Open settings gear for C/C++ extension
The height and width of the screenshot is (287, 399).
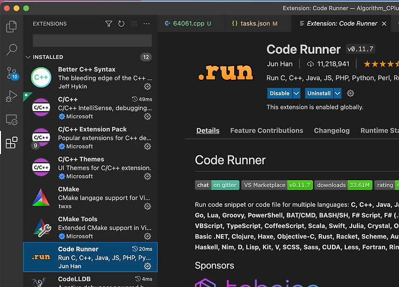click(x=147, y=116)
